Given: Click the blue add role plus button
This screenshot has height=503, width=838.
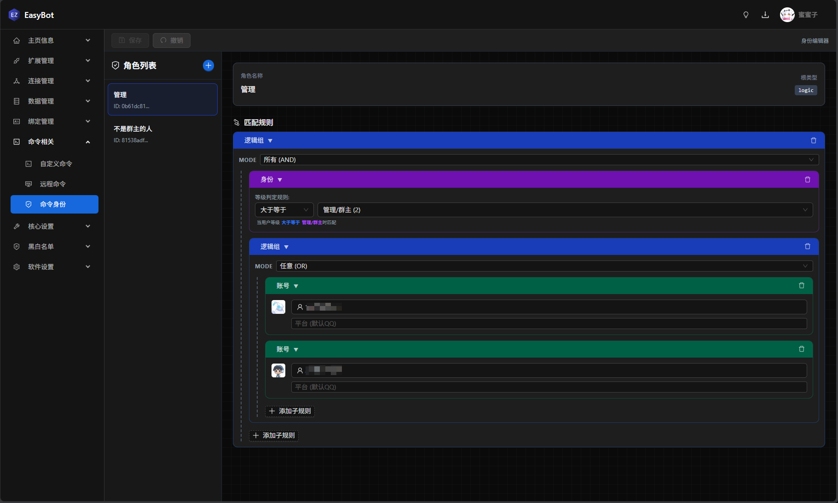Looking at the screenshot, I should point(208,65).
